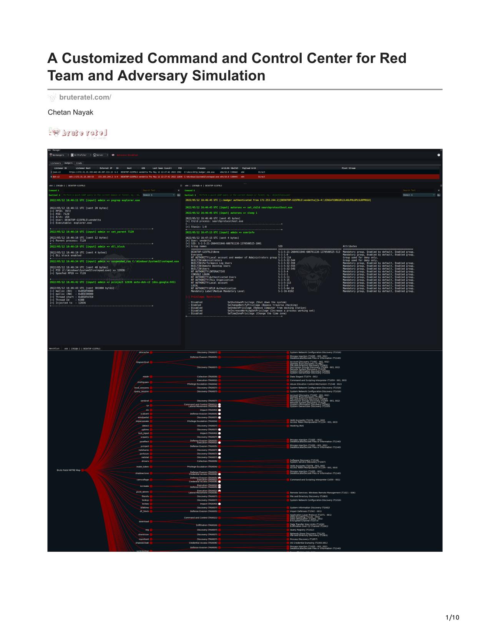This screenshot has height=634, width=490.
Task: Click the Collection (TA0009) node beside mkdir
Action: point(219,377)
